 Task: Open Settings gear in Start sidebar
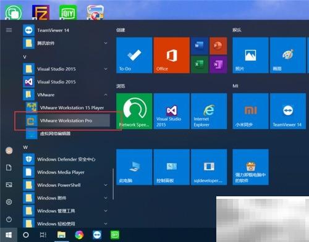[x=9, y=202]
